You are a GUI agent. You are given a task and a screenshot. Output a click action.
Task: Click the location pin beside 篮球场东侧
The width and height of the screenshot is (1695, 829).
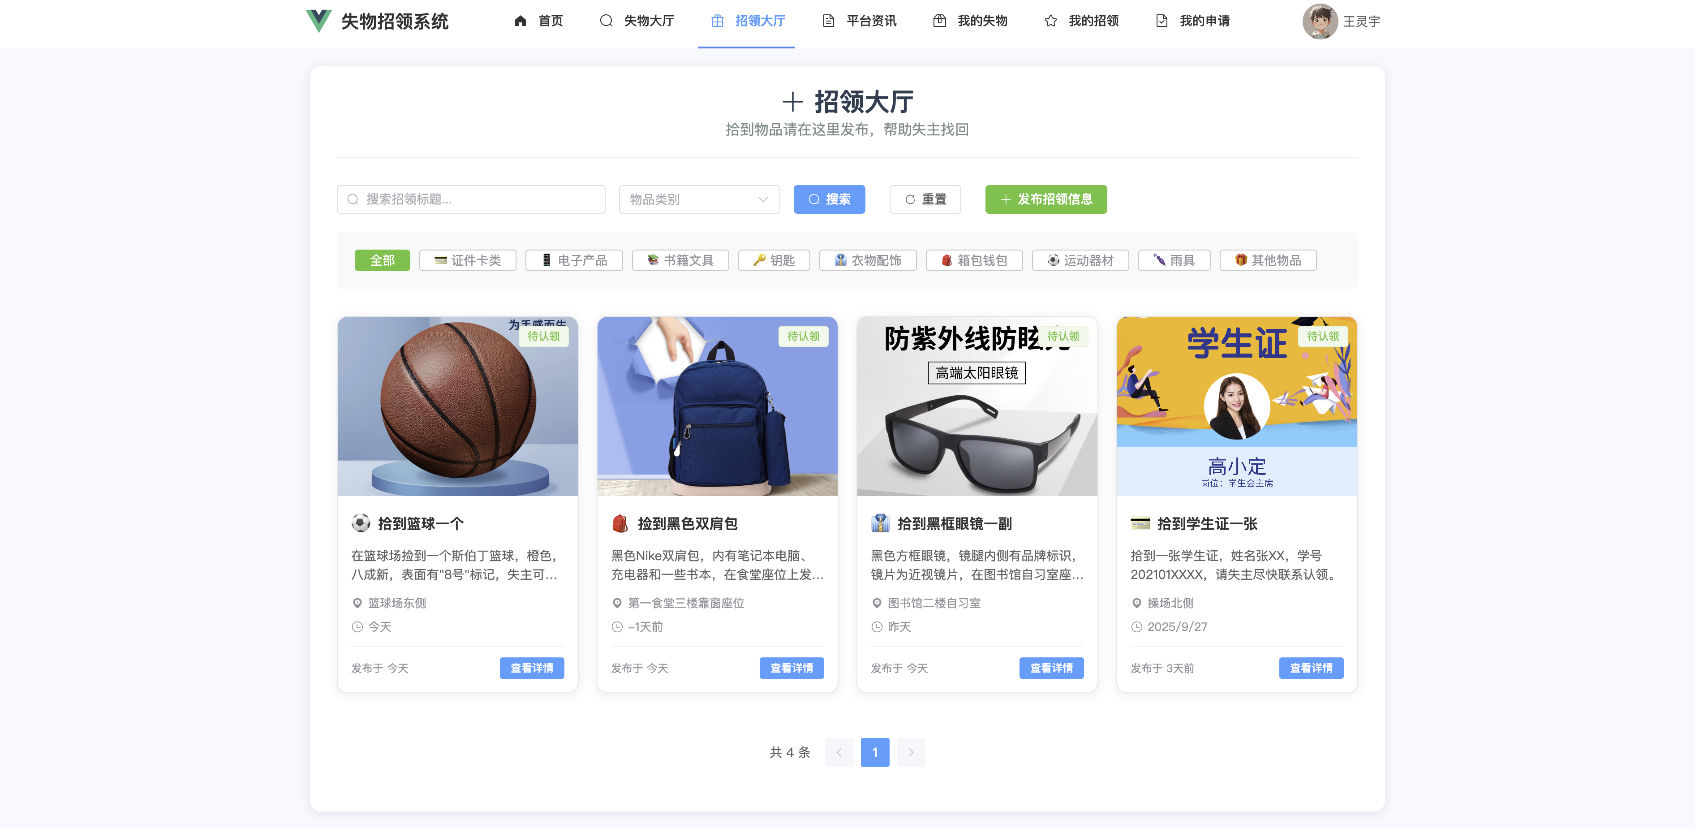(x=357, y=603)
